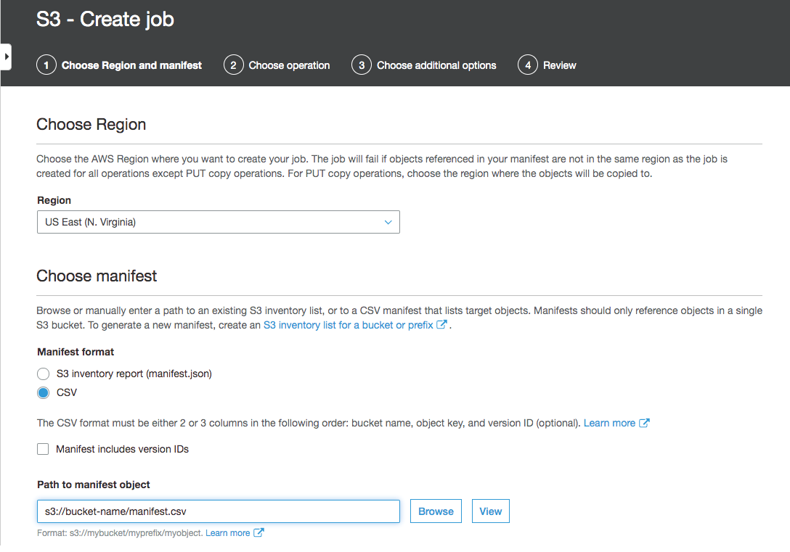Click the path to manifest object input field

click(x=218, y=511)
